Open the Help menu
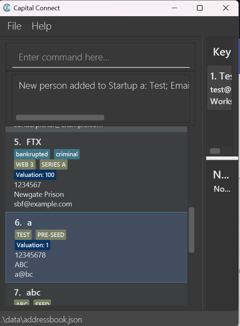The width and height of the screenshot is (240, 326). pyautogui.click(x=42, y=26)
